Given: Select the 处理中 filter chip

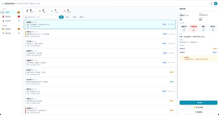Looking at the screenshot, I should [x=75, y=17].
